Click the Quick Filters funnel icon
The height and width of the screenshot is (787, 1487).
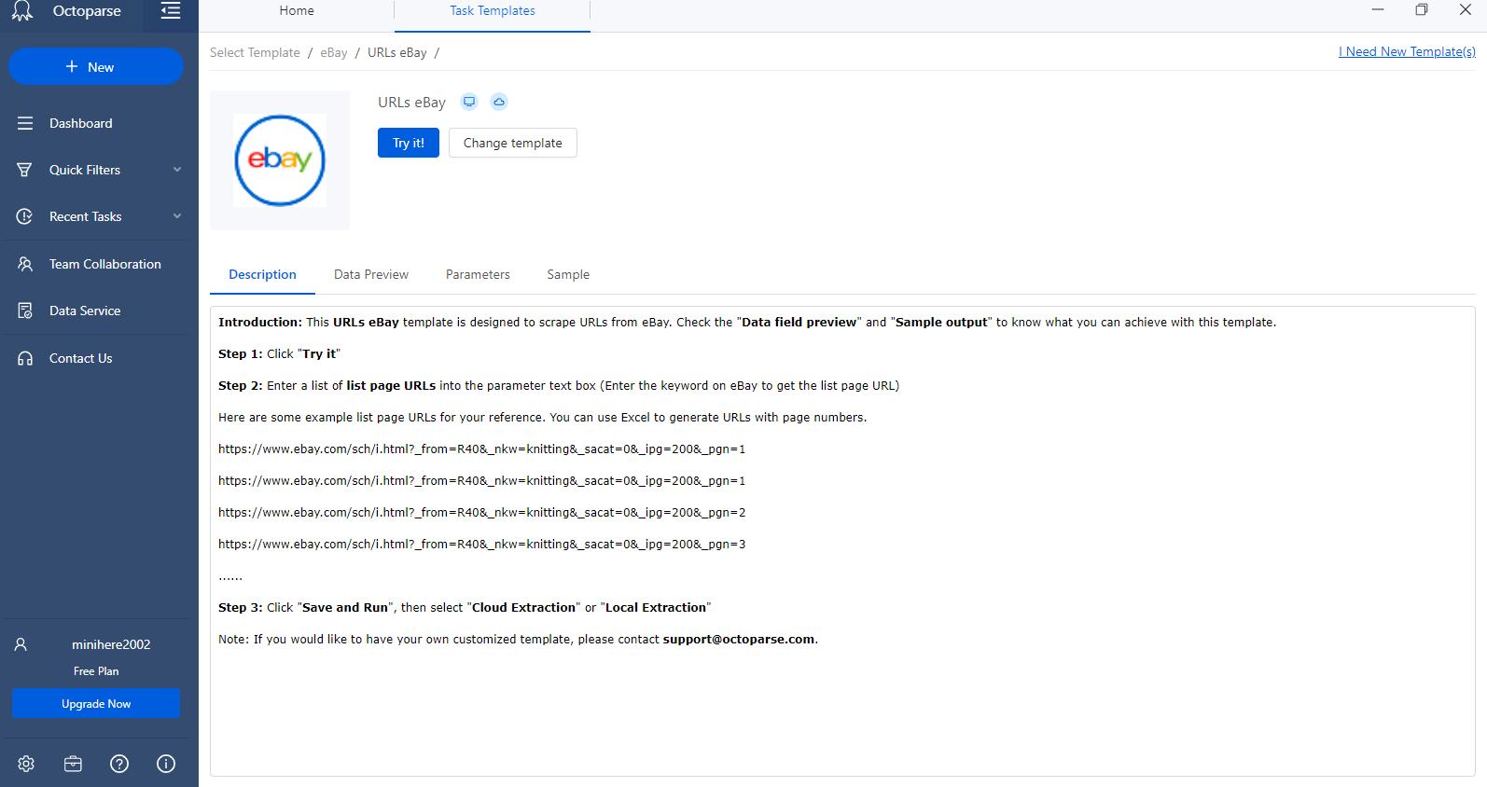[x=25, y=170]
